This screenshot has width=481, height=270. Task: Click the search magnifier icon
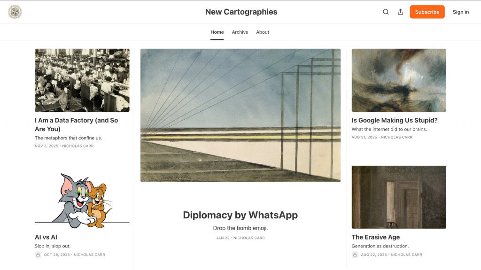386,12
